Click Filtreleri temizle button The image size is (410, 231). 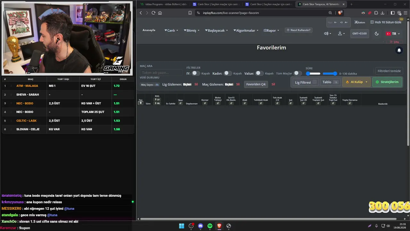coord(389,71)
